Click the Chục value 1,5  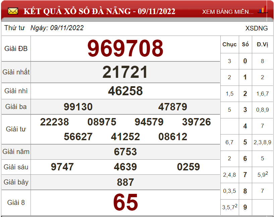[229, 94]
